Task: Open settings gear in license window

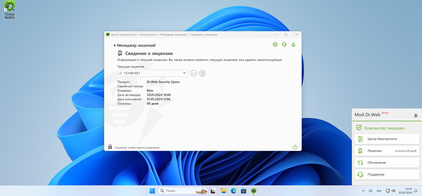Action: [x=275, y=44]
